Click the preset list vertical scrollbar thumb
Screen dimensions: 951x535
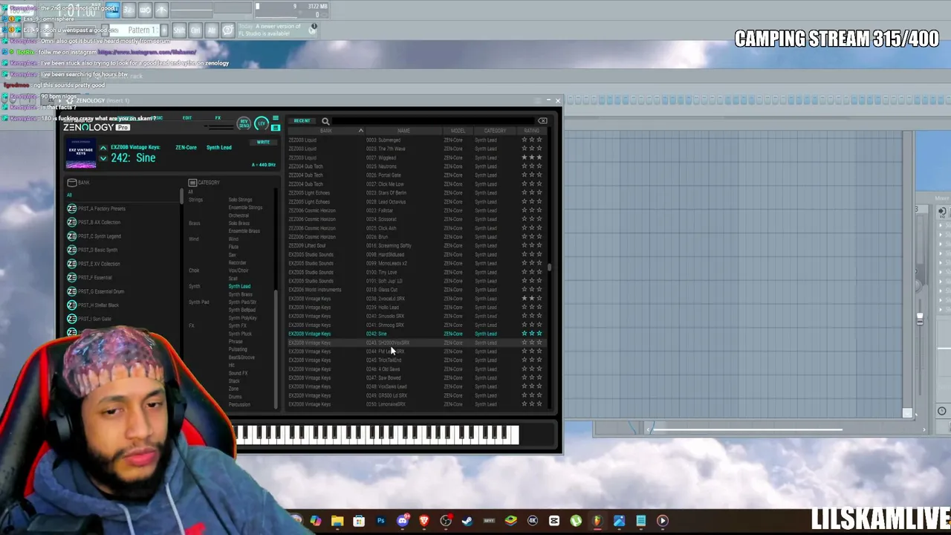pyautogui.click(x=549, y=267)
